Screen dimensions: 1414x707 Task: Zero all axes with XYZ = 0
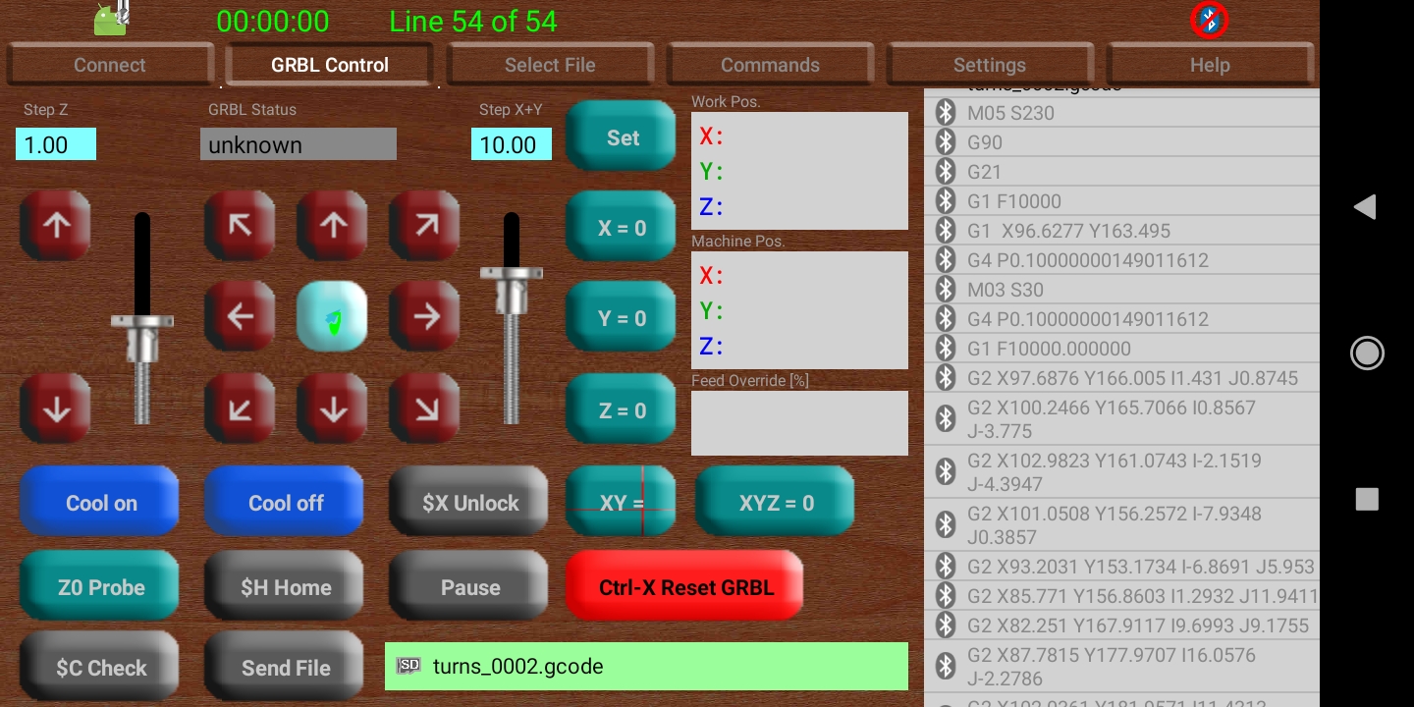(776, 502)
